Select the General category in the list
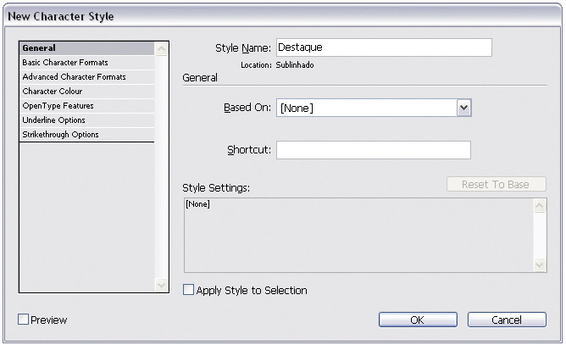 pos(86,48)
